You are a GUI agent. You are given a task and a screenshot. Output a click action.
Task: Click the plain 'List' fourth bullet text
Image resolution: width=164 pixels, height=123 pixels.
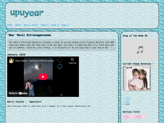click(128, 104)
